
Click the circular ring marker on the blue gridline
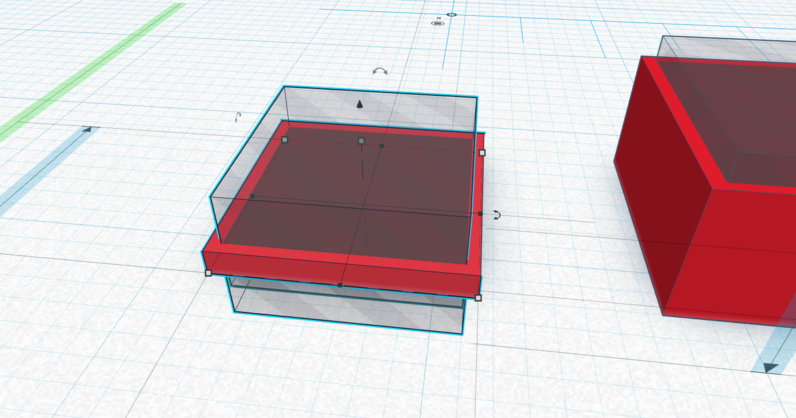click(x=452, y=15)
